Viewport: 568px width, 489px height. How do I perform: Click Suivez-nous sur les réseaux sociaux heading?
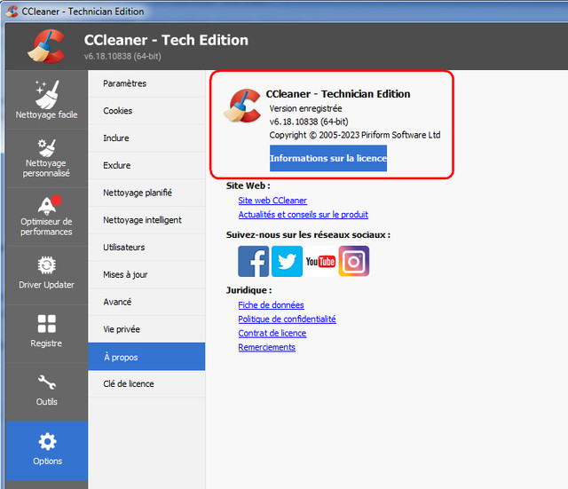click(x=308, y=234)
